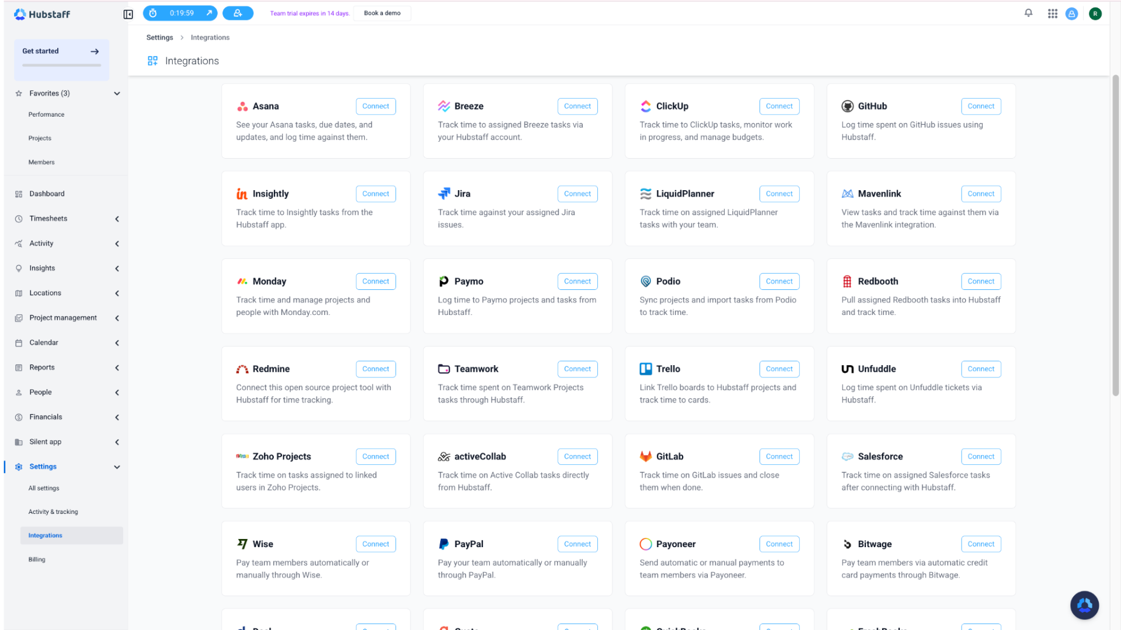This screenshot has height=630, width=1121.
Task: Expand the Timesheets menu
Action: (117, 219)
